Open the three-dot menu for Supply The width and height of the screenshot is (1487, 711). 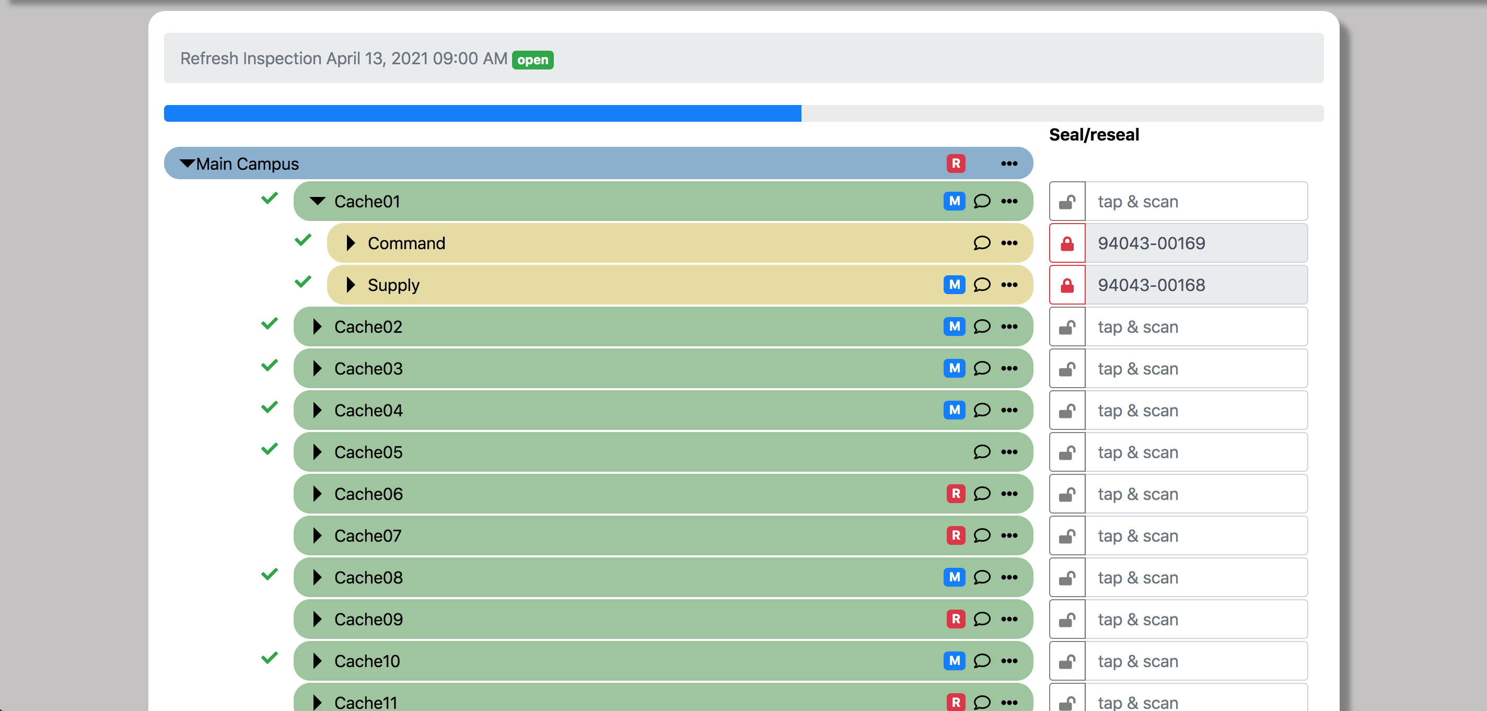click(x=1009, y=285)
